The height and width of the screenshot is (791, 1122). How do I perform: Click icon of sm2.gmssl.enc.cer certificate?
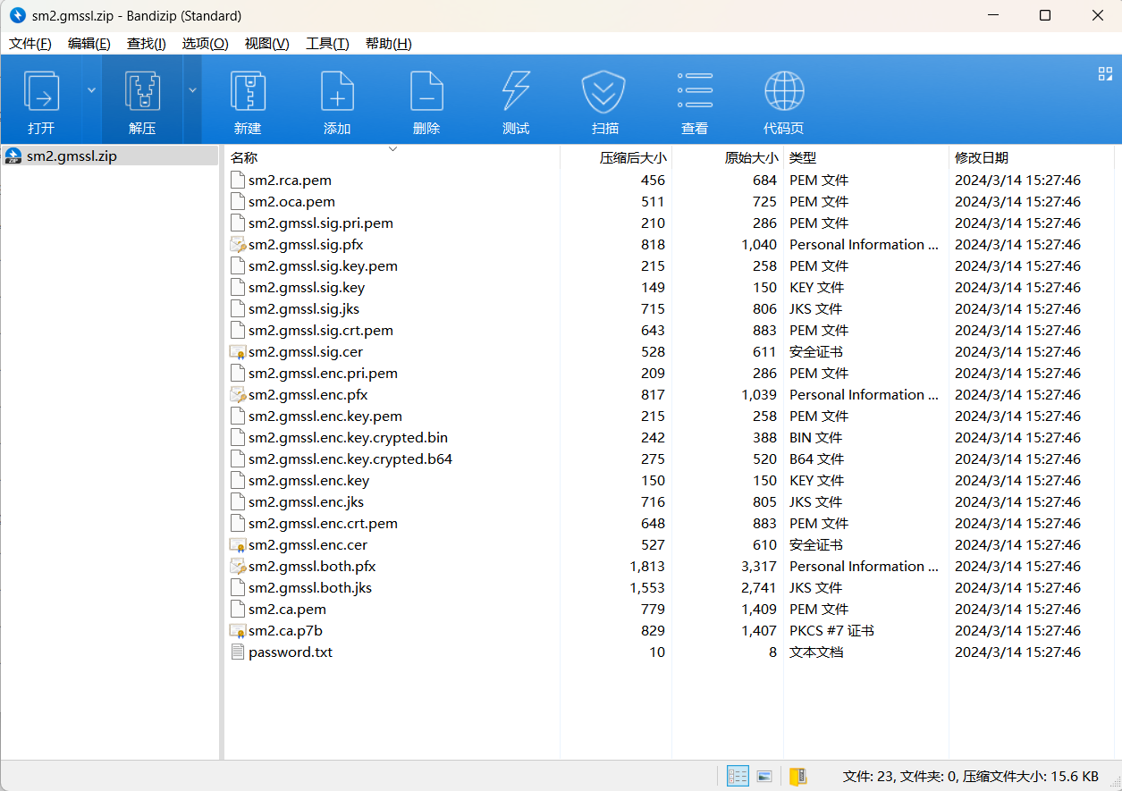tap(237, 544)
